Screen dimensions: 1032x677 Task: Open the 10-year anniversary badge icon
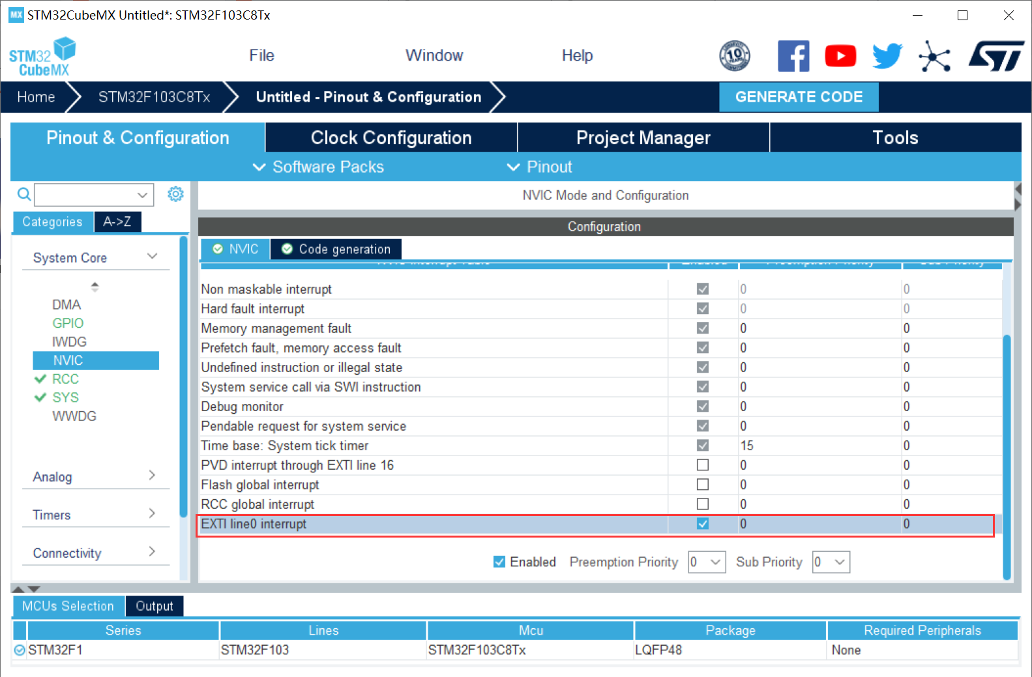[x=734, y=55]
